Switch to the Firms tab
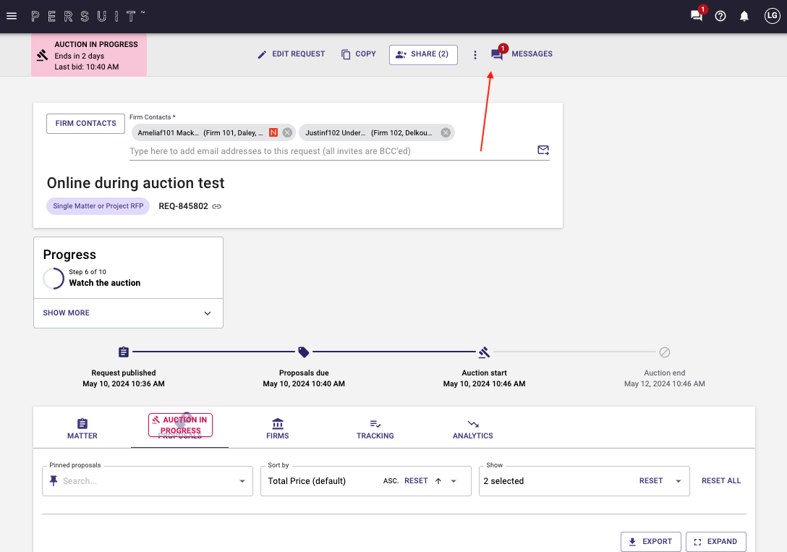 (278, 428)
